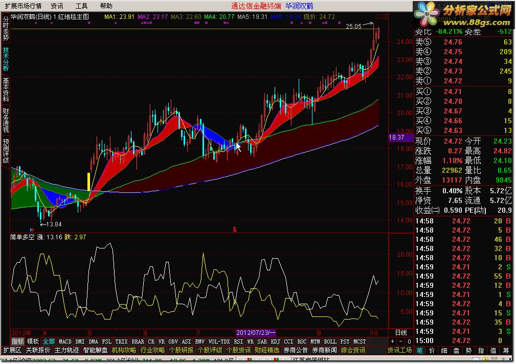Screen dimensions: 516x364
Task: Select the 盘 panel tab
Action: (x=457, y=351)
